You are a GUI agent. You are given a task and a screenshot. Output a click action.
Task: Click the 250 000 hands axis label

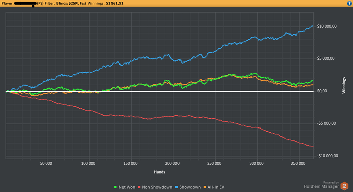(214, 163)
